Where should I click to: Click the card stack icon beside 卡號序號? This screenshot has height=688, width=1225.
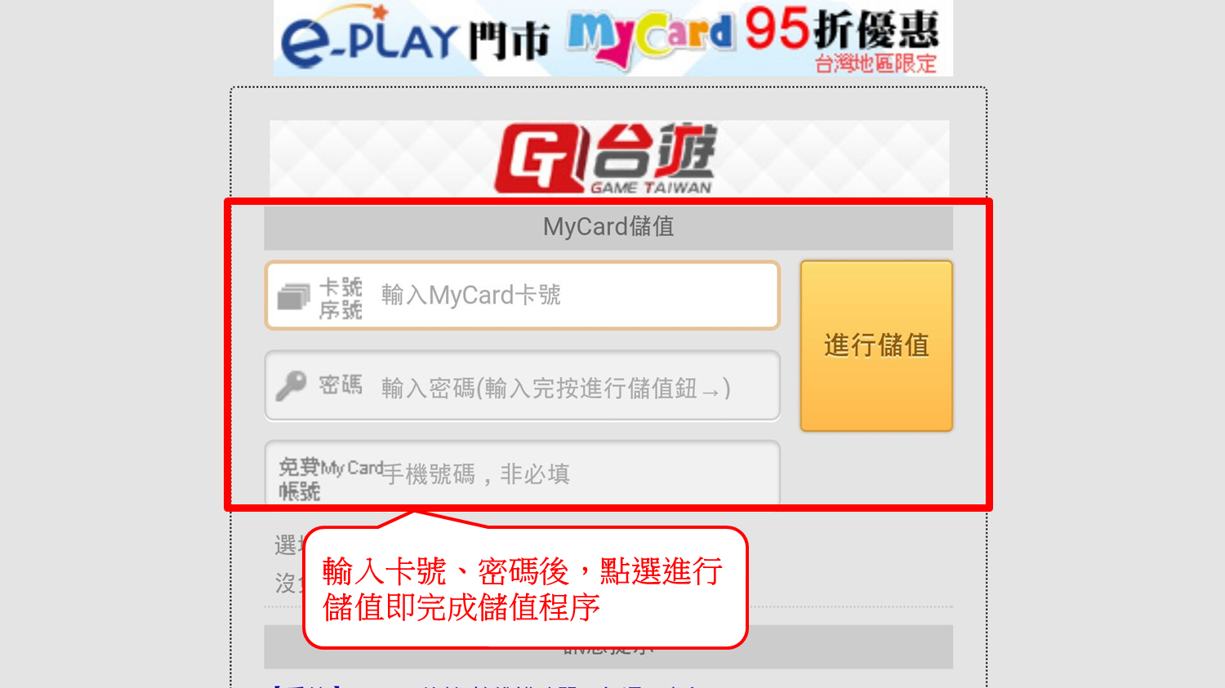coord(293,296)
